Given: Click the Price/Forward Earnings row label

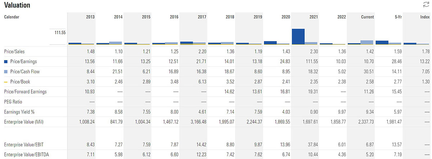Looking at the screenshot, I should point(26,92).
